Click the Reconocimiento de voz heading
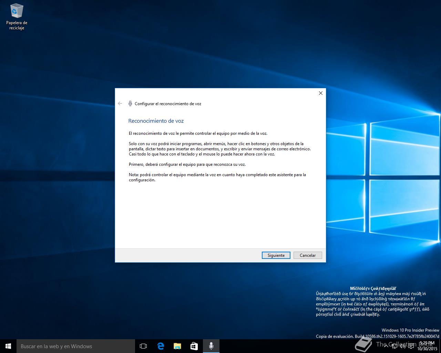 tap(156, 121)
